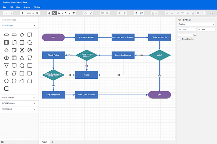
Task: Click the Layers toolbar icon
Action: pyautogui.click(x=136, y=13)
